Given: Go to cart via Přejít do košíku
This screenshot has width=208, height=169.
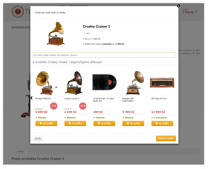Looking at the screenshot, I should [x=166, y=138].
